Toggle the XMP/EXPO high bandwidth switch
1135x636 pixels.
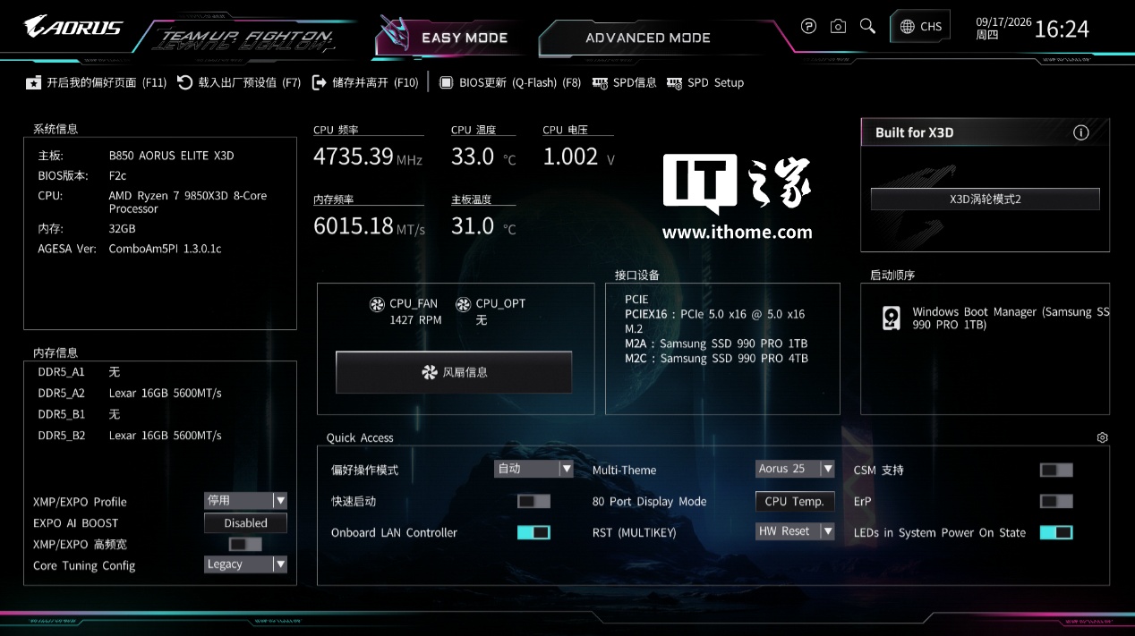click(245, 544)
